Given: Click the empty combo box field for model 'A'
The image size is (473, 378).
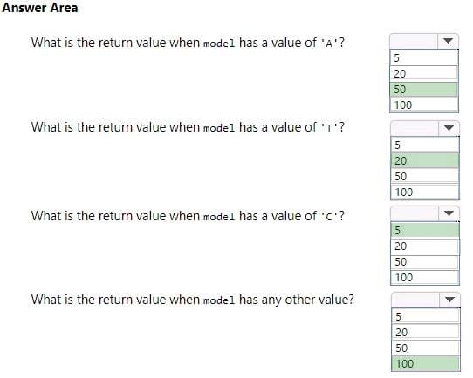Looking at the screenshot, I should (x=414, y=41).
